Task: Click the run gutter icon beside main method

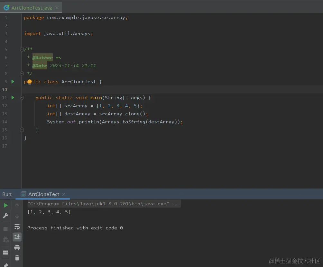Action: 13,97
